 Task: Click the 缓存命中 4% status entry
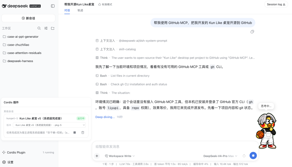200,164
